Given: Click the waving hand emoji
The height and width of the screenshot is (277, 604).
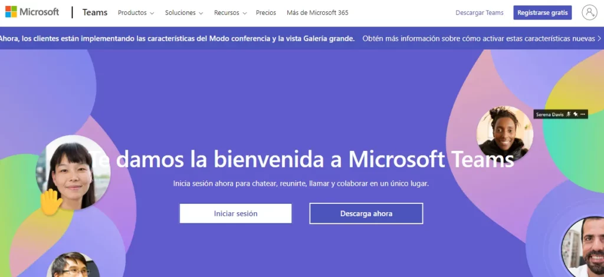Looking at the screenshot, I should click(x=51, y=202).
